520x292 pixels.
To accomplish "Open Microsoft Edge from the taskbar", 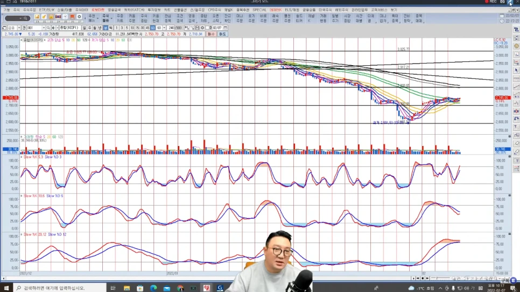I will (x=153, y=288).
